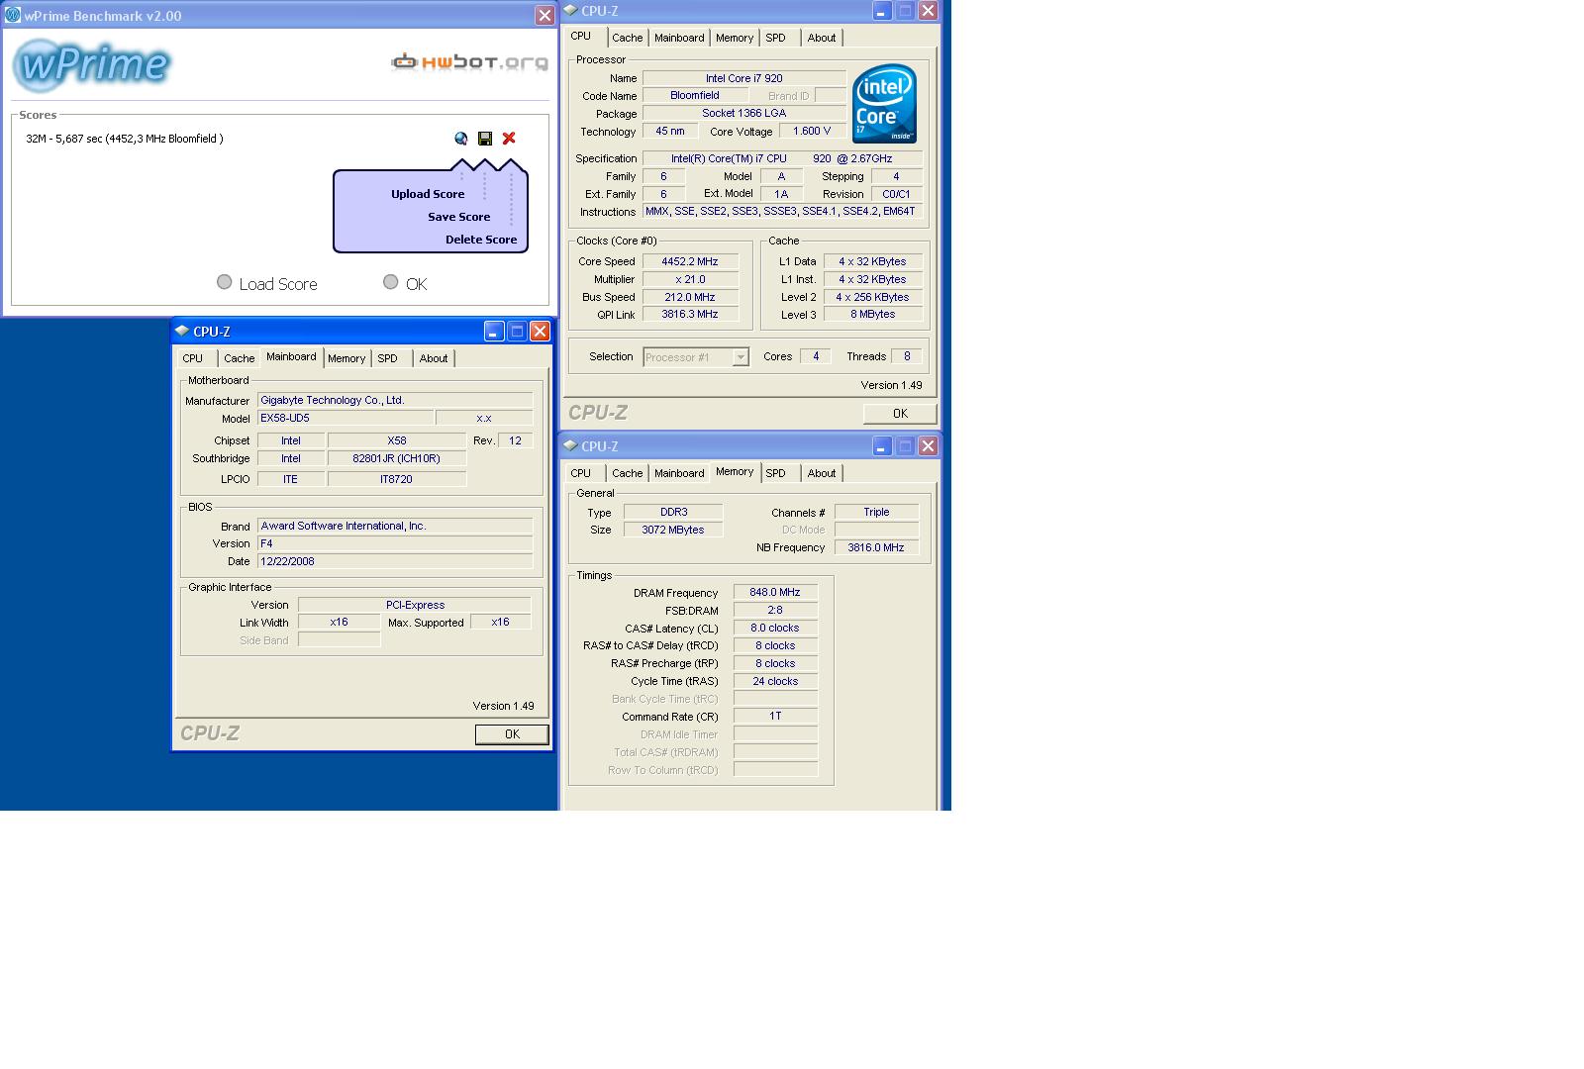This screenshot has width=1584, height=1069.
Task: Click the Core Speed 4452.2 MHz field
Action: 690,262
